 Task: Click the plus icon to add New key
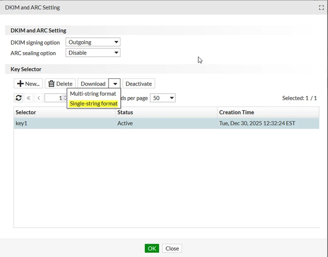click(20, 84)
